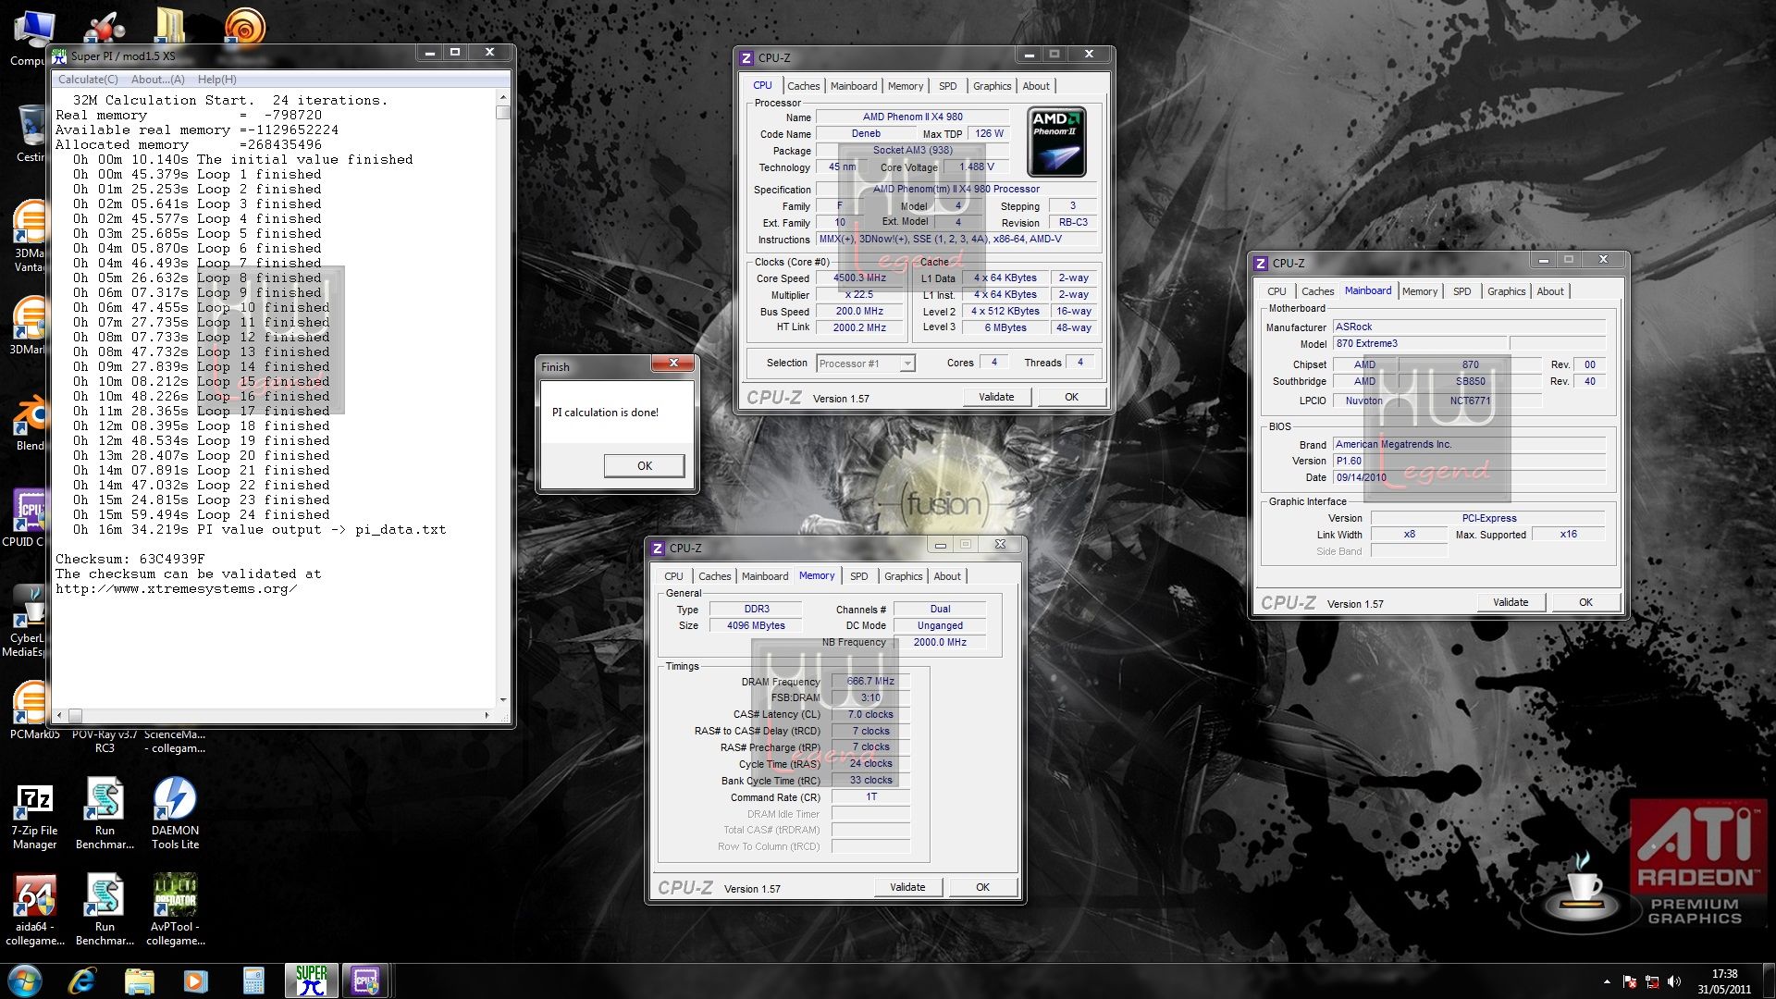Image resolution: width=1776 pixels, height=999 pixels.
Task: Select the Core Voltage 1.488 V value
Action: [x=977, y=167]
